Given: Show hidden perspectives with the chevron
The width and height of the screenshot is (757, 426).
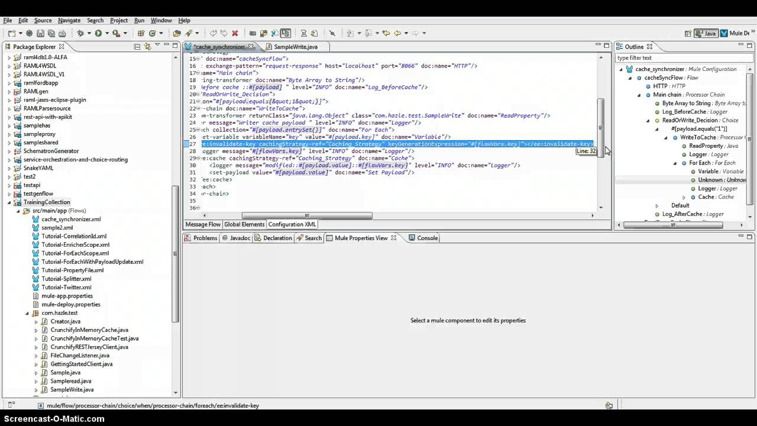Looking at the screenshot, I should coord(753,32).
